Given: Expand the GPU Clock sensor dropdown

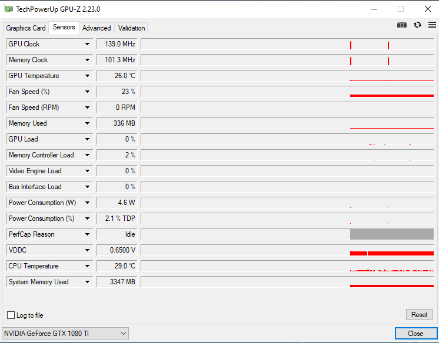Looking at the screenshot, I should coord(87,44).
